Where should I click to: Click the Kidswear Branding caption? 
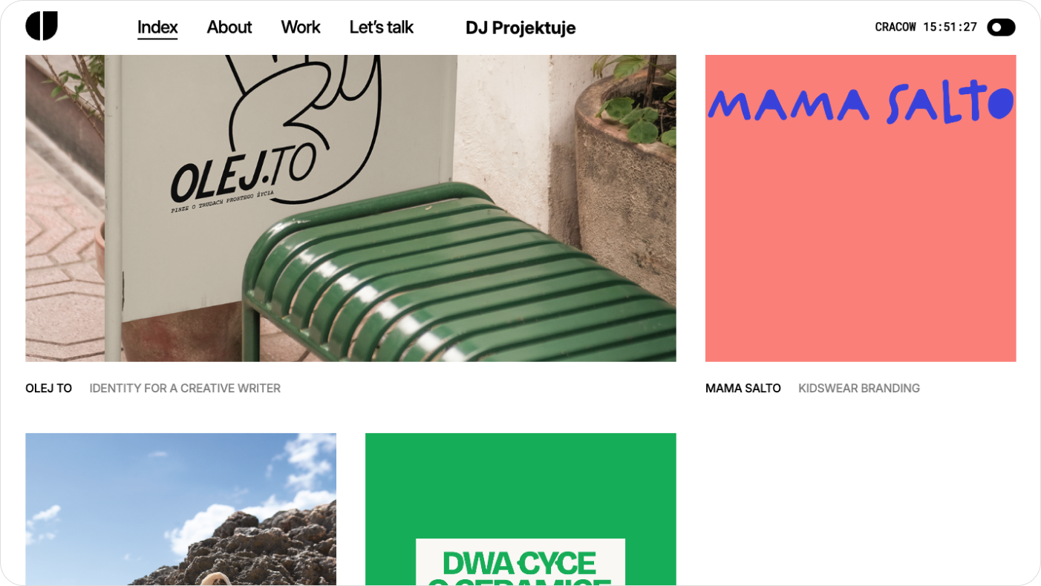tap(859, 388)
